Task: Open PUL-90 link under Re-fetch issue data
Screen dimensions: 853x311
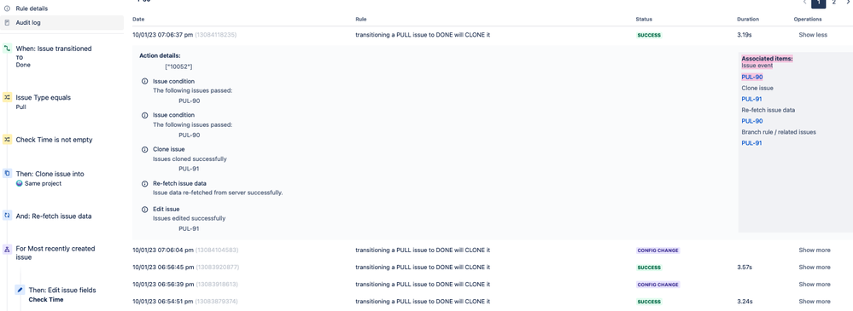Action: 751,121
